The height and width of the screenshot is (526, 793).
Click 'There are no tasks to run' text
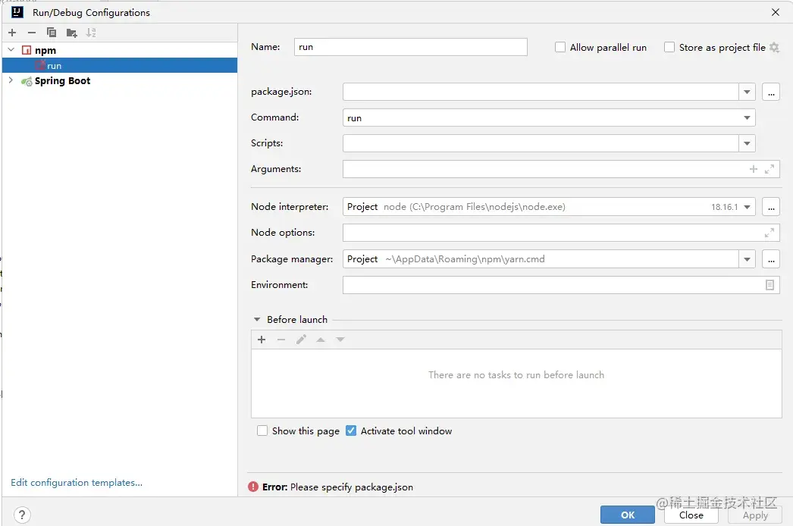tap(516, 374)
